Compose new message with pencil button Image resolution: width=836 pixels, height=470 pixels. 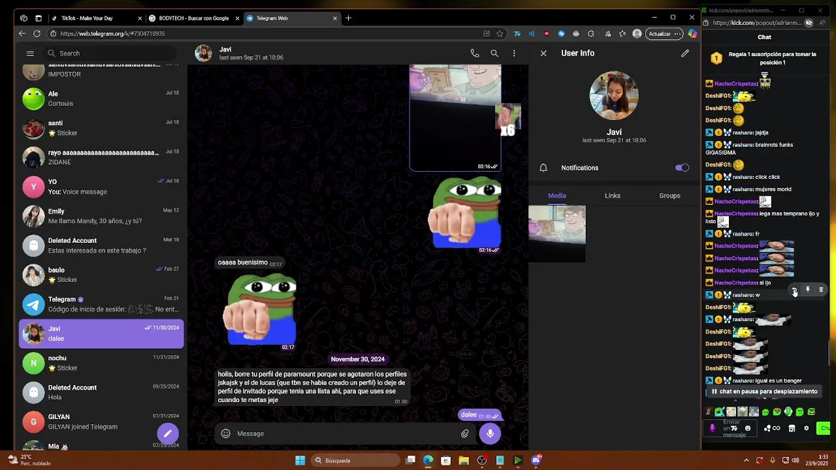point(168,433)
